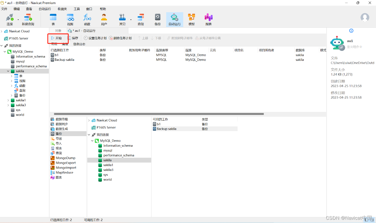This screenshot has width=376, height=223.
Task: Save the automation job with 保存
Action: pyautogui.click(x=73, y=38)
